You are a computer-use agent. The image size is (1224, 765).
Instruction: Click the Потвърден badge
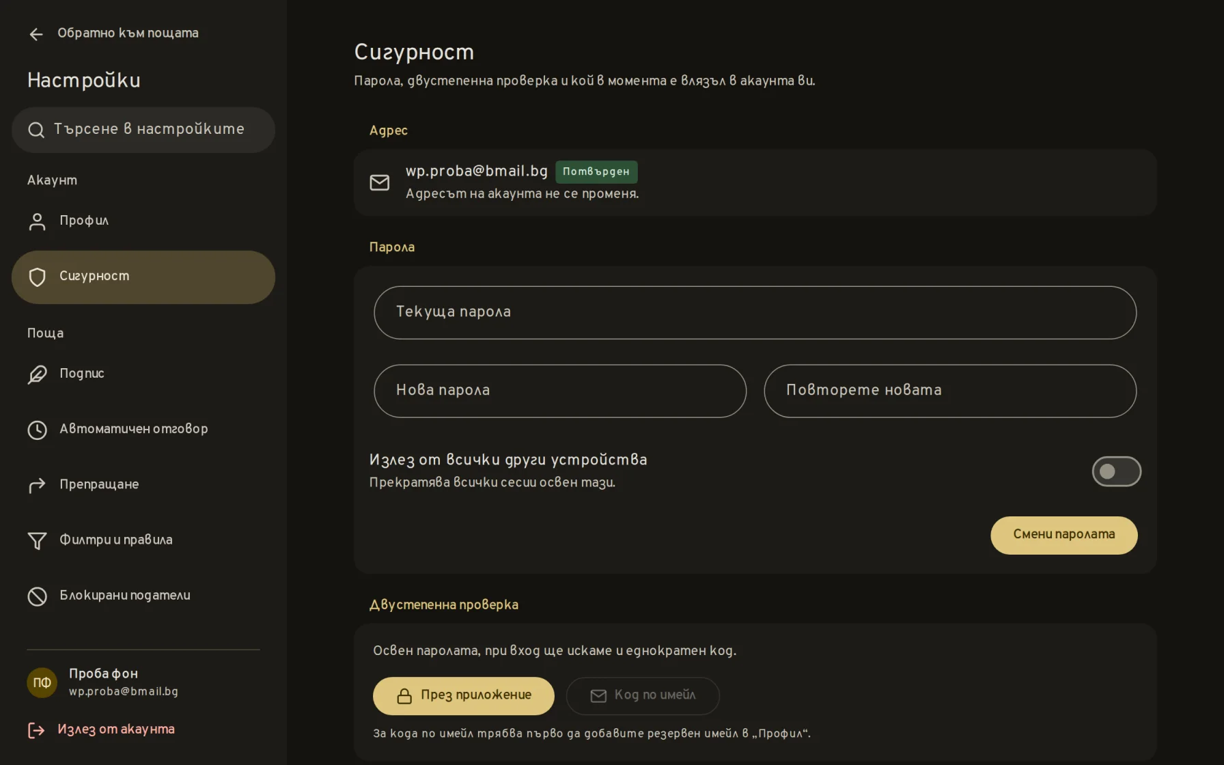596,172
